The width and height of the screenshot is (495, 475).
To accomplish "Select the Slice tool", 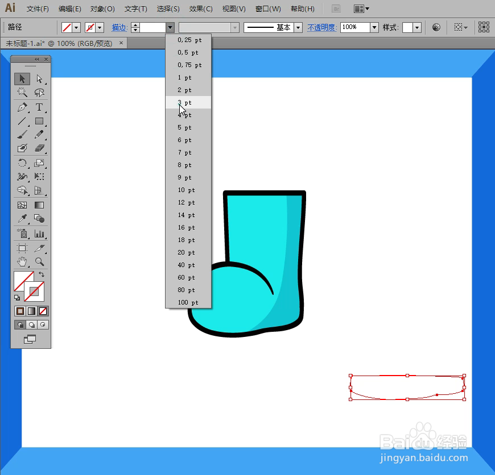I will coord(39,248).
